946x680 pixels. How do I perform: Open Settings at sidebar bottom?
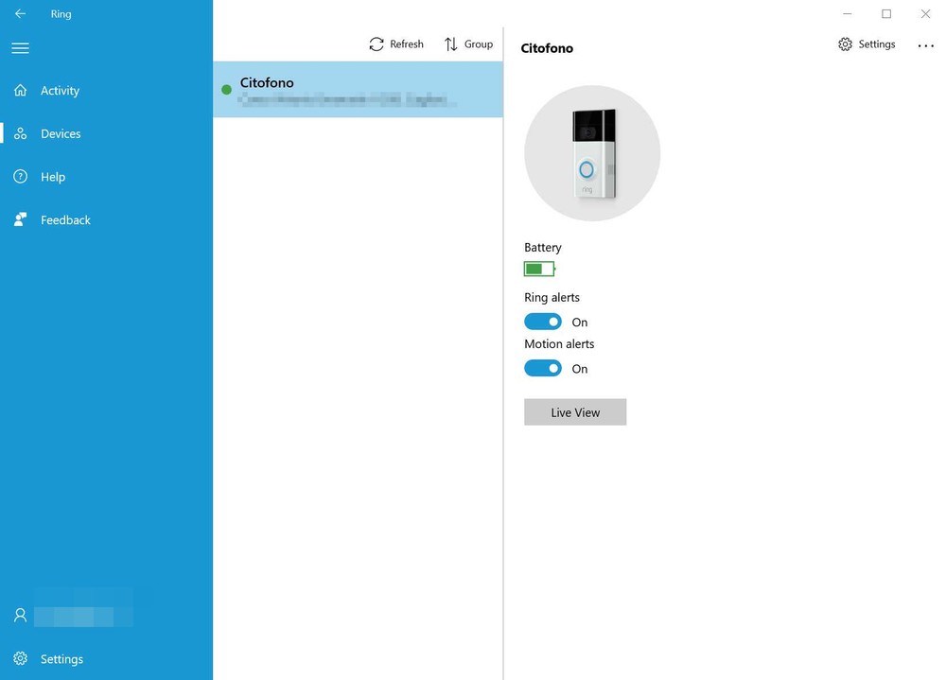[x=61, y=659]
